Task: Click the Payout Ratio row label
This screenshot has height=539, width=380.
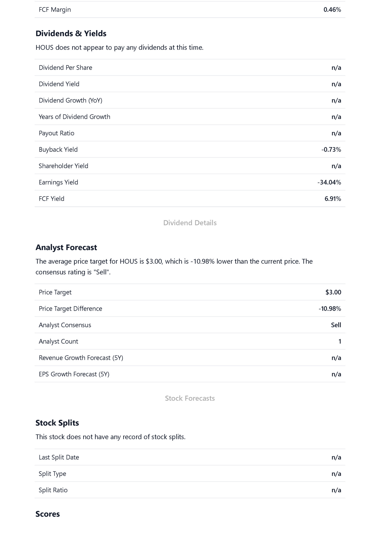Action: (x=56, y=133)
